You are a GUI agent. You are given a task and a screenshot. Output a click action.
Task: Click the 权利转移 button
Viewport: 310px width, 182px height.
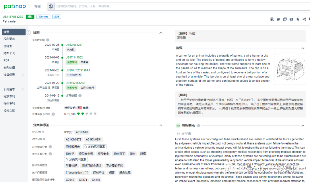(x=43, y=17)
